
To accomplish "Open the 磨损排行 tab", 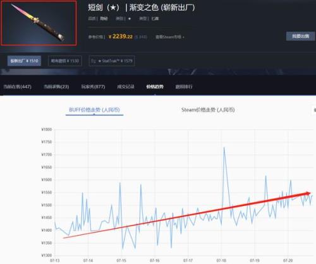I will tap(184, 87).
